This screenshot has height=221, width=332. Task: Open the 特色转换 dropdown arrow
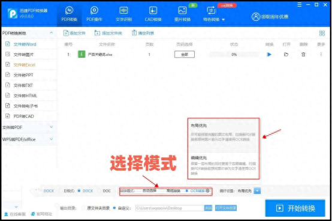(223, 20)
